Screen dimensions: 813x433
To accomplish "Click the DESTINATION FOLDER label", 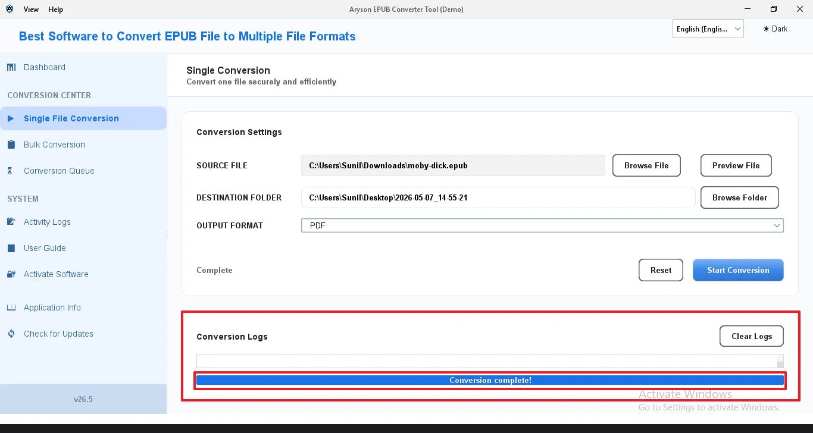I will [239, 197].
